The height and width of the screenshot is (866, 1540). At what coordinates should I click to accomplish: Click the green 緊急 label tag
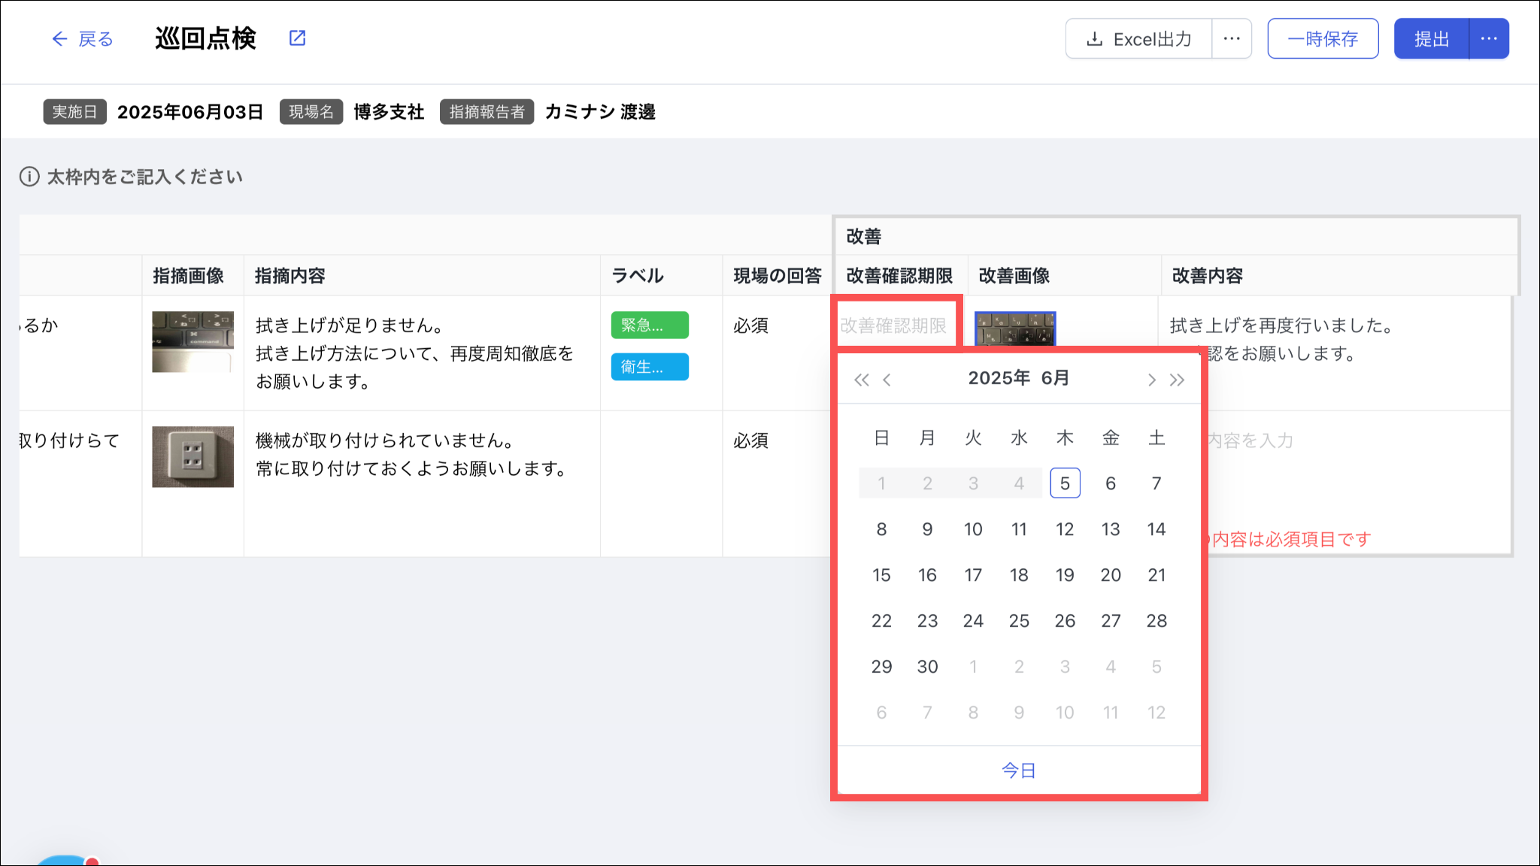(x=649, y=326)
